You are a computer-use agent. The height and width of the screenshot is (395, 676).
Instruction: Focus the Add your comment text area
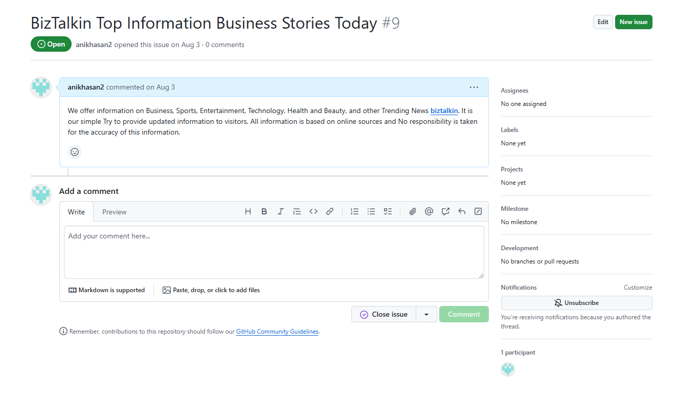pos(274,252)
